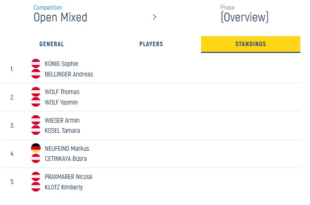Screen dimensions: 310x205
Task: Click the NEUFEIND Markus player name
Action: pos(67,148)
